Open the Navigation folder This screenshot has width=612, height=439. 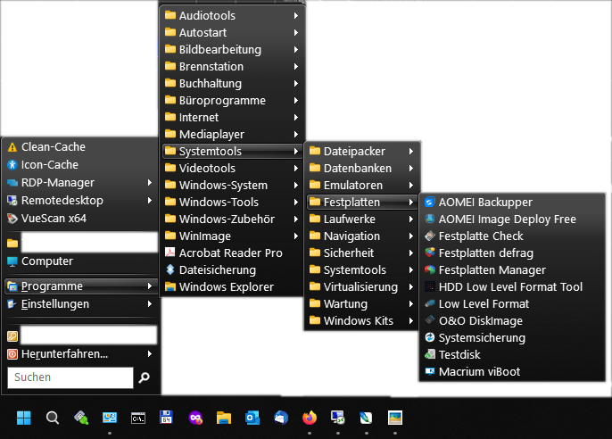pos(362,236)
